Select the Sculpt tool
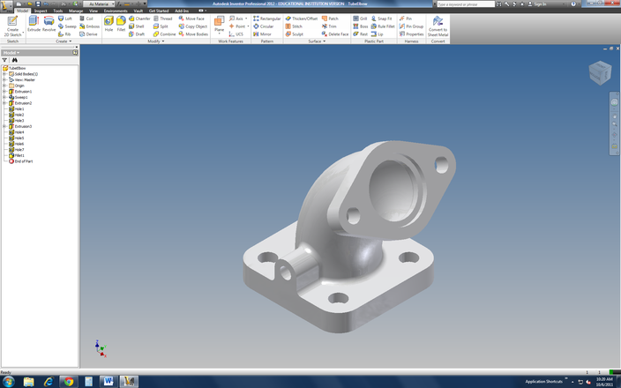The image size is (621, 388). pos(295,34)
